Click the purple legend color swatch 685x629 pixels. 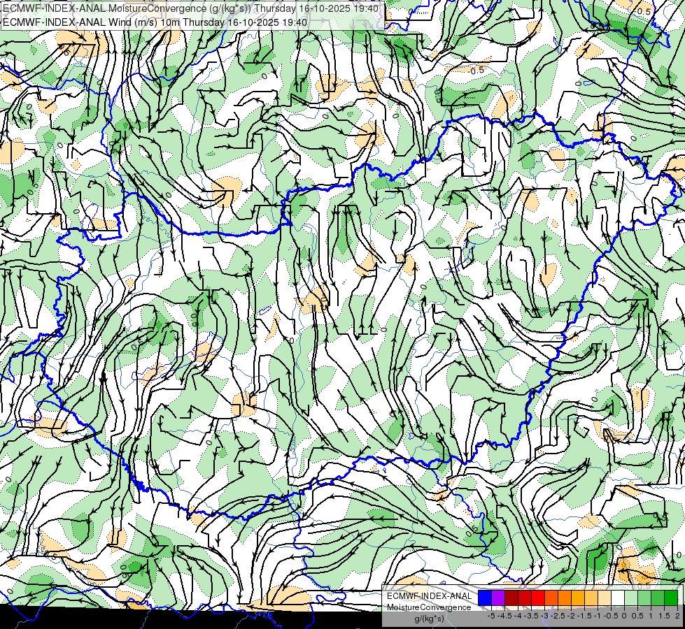click(x=498, y=598)
